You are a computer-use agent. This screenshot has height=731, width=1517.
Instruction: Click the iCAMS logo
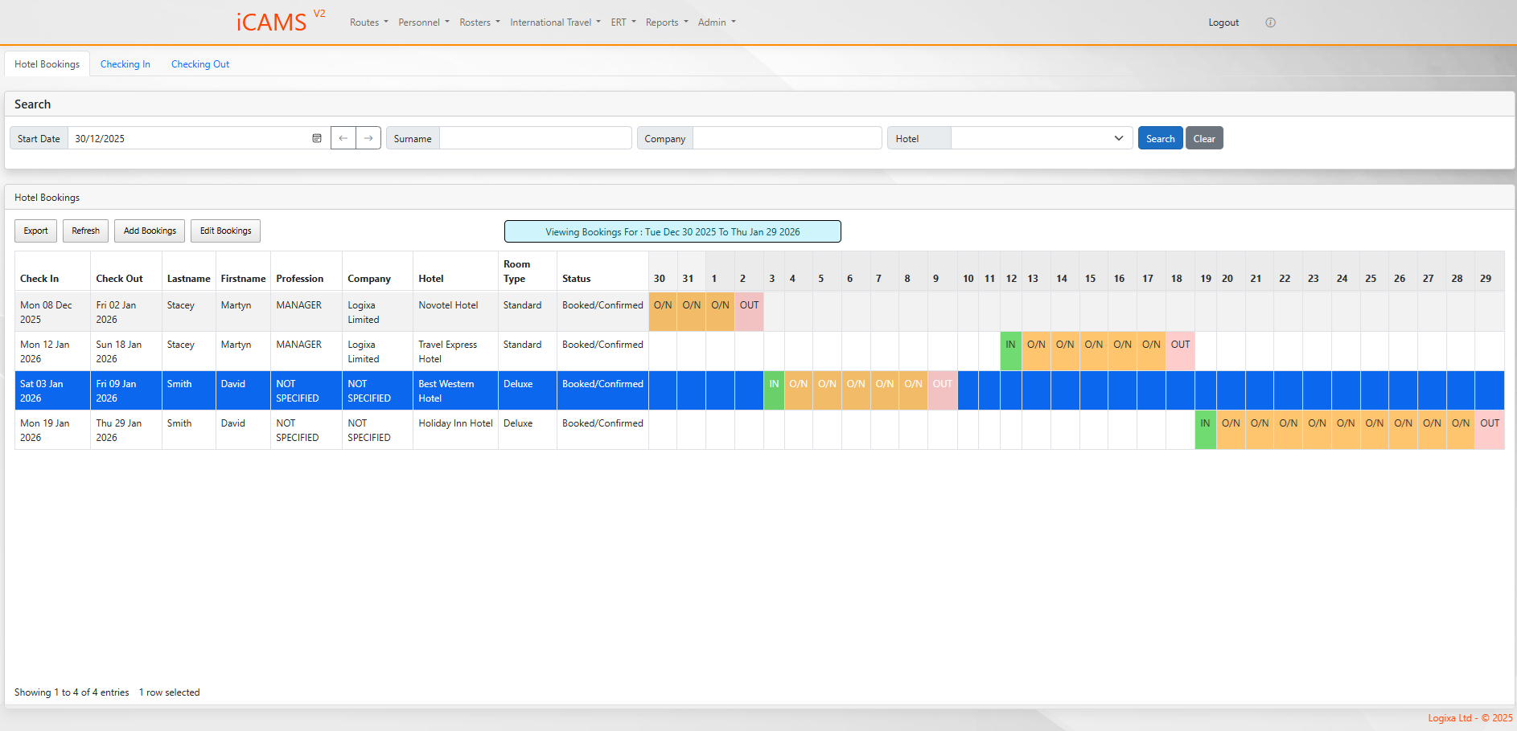[x=272, y=22]
